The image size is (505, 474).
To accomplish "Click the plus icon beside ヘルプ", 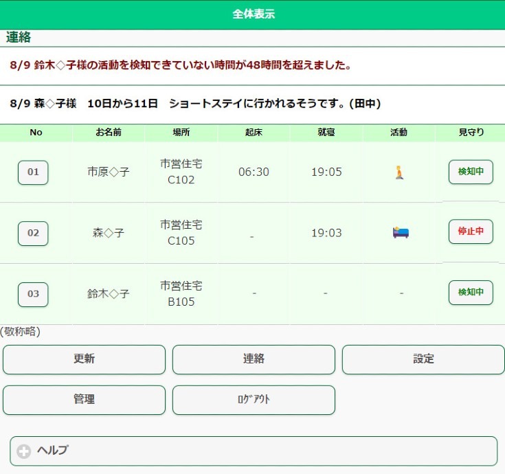I will [24, 451].
